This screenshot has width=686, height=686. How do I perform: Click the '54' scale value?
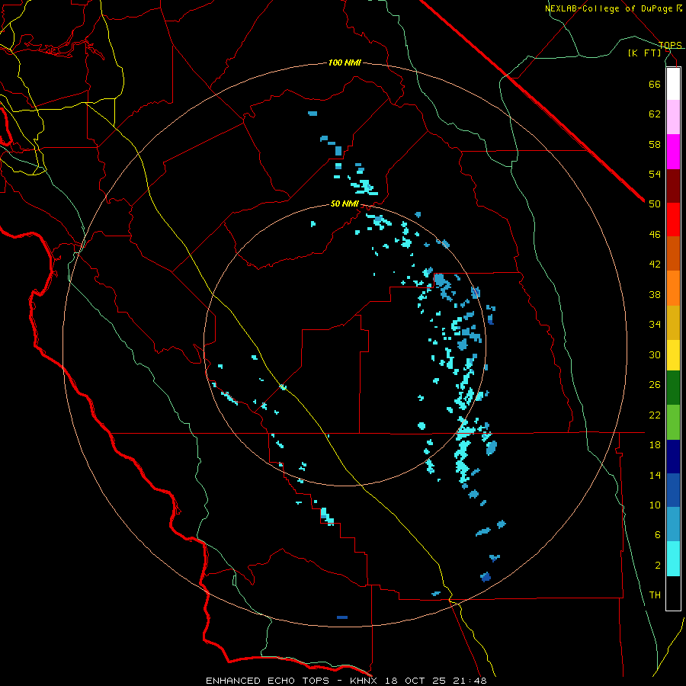tap(655, 174)
